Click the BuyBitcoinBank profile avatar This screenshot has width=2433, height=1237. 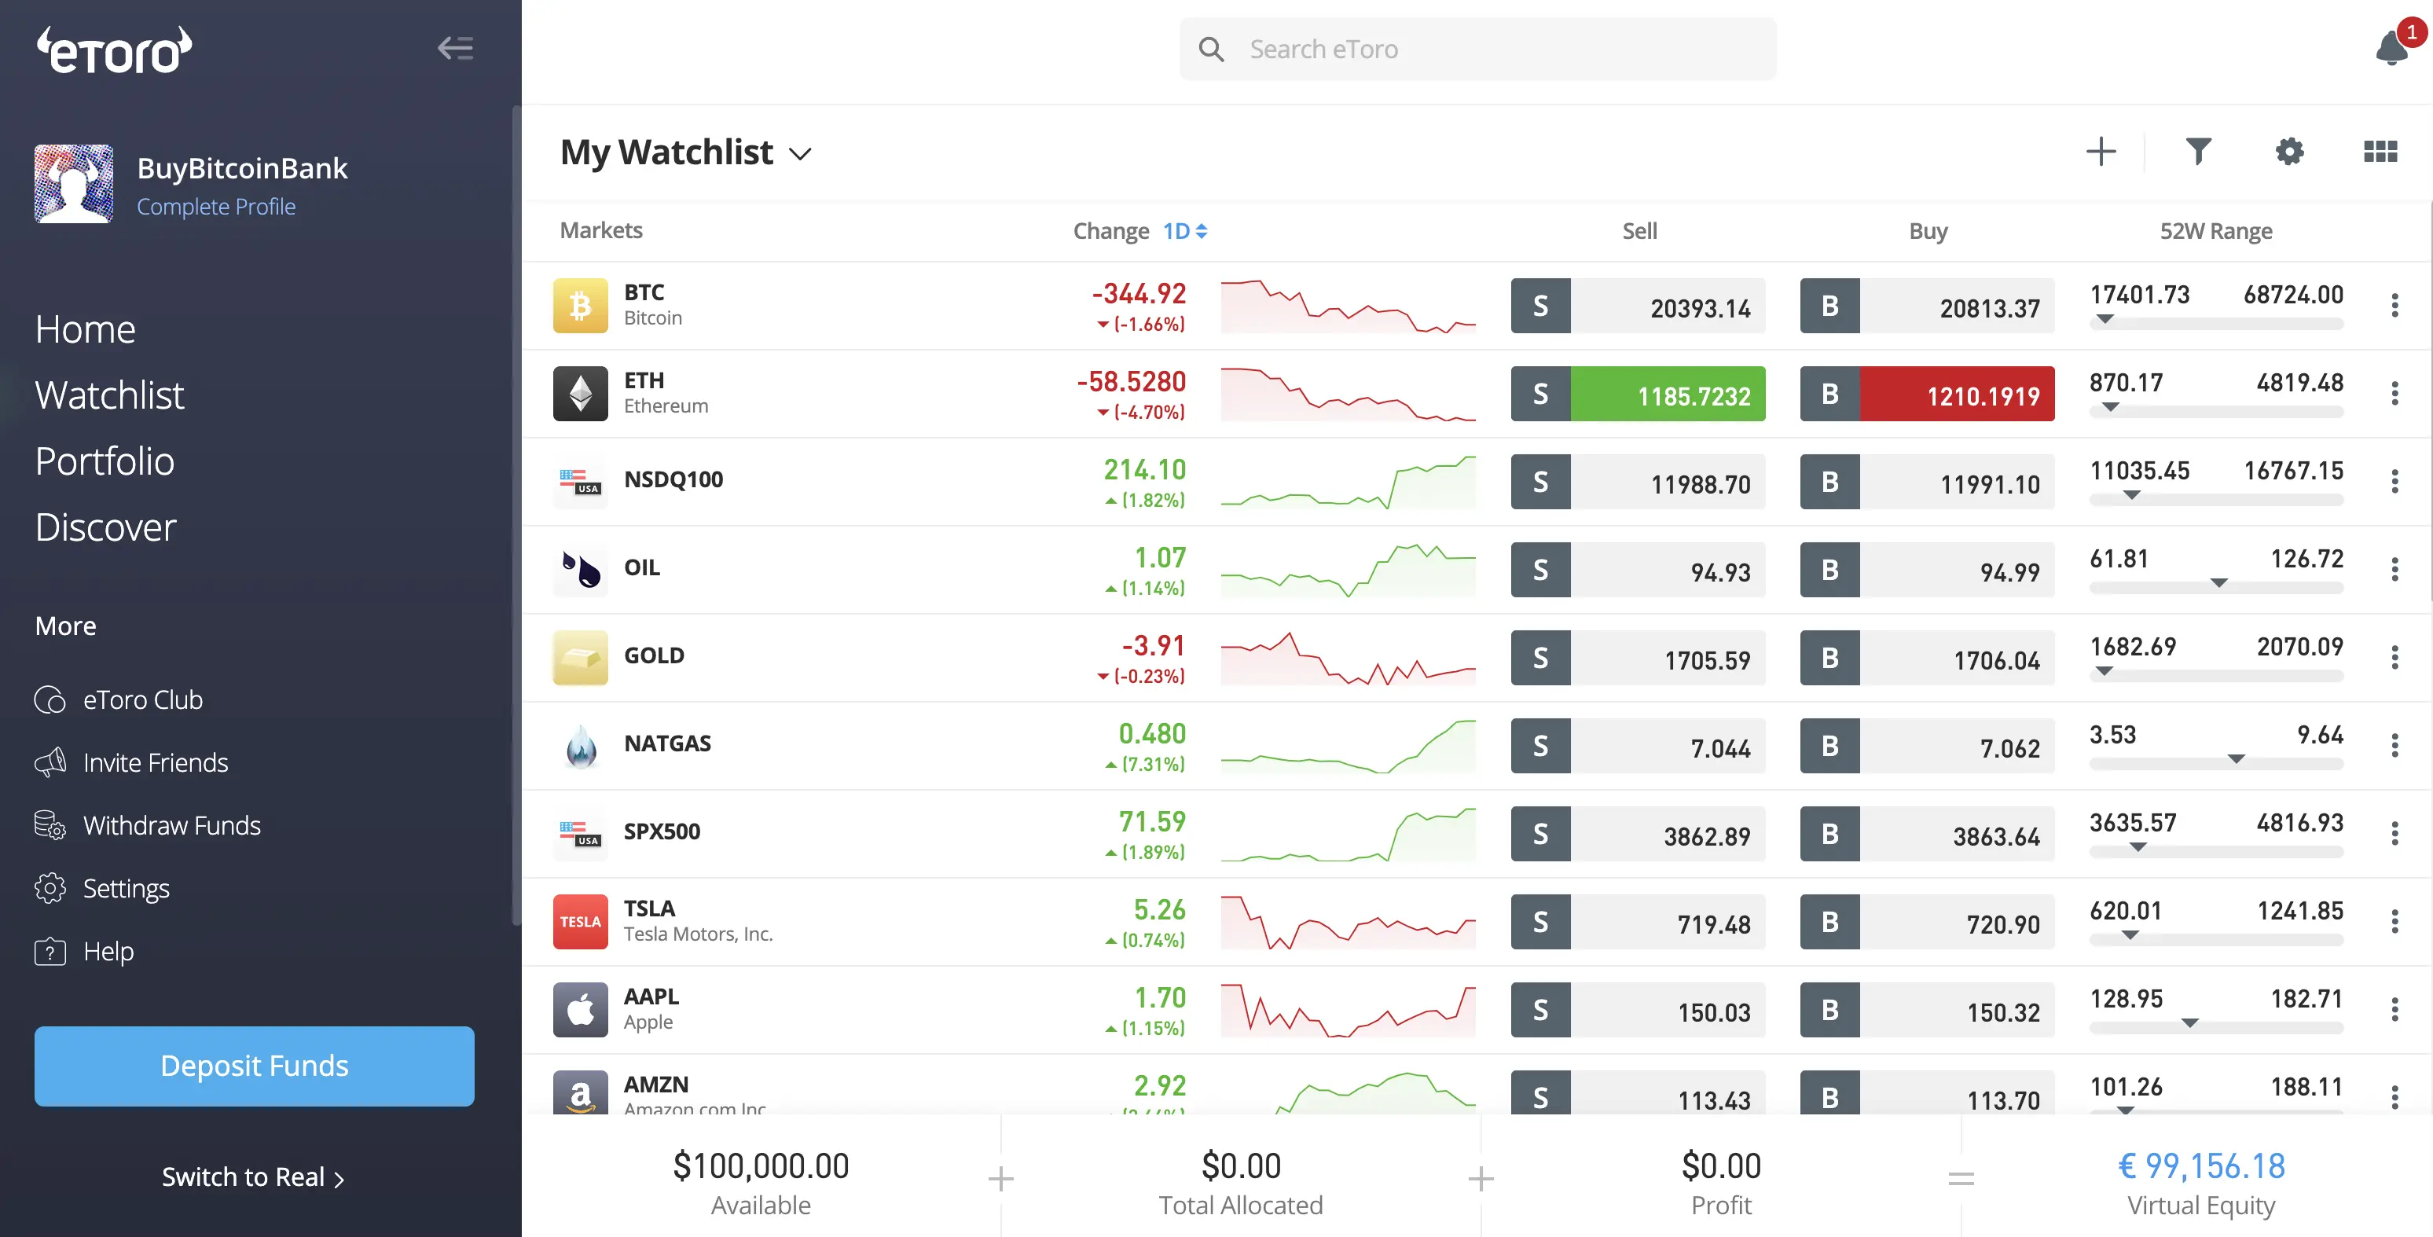coord(74,183)
